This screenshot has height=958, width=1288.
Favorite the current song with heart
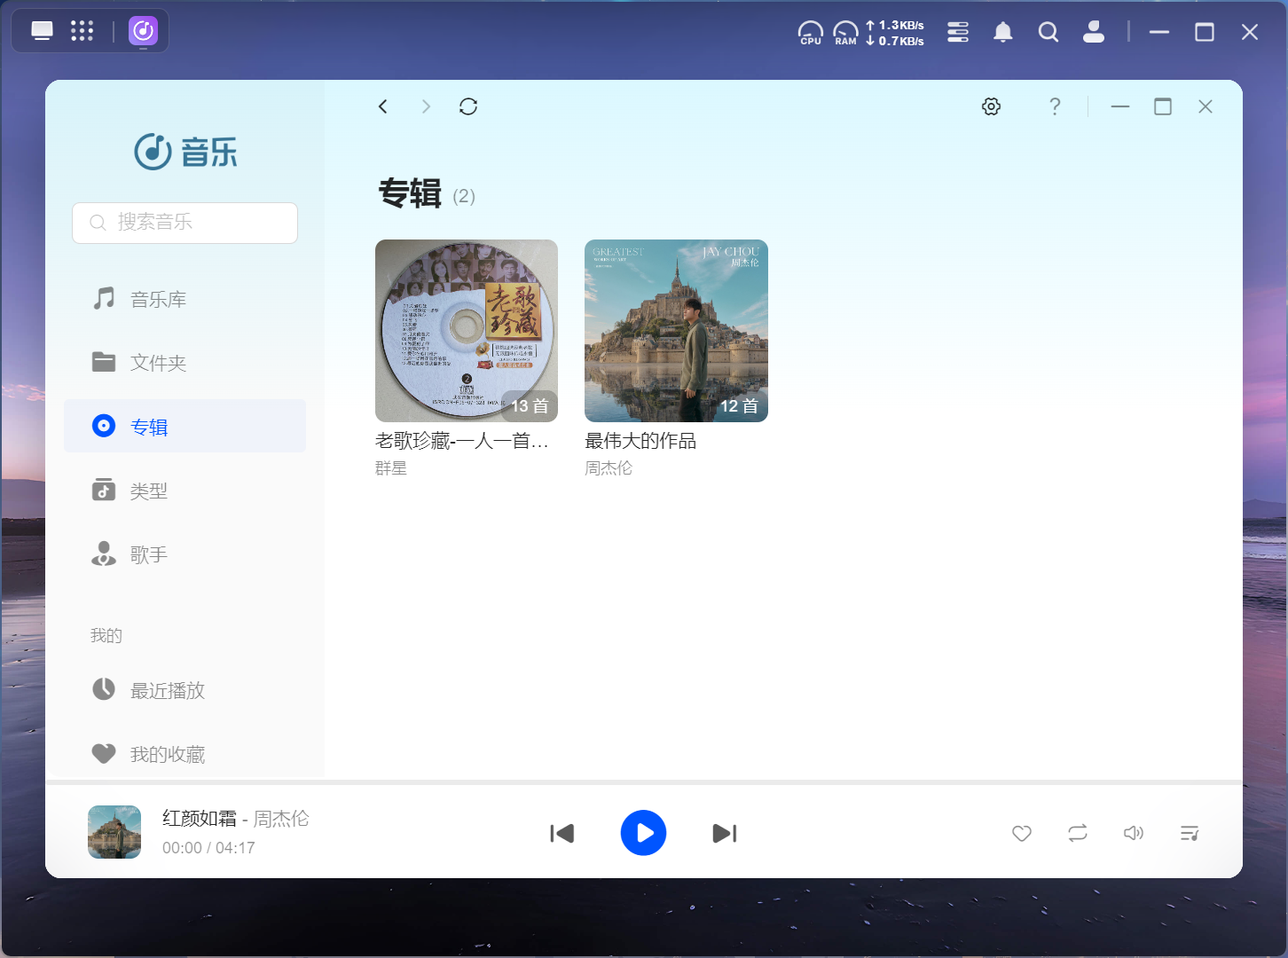click(1022, 834)
